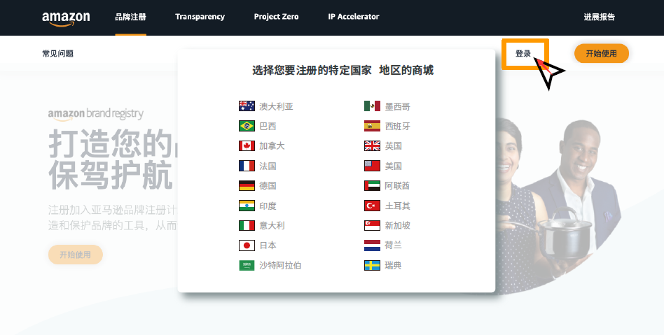
Task: Click the Japan flag icon
Action: click(x=247, y=245)
